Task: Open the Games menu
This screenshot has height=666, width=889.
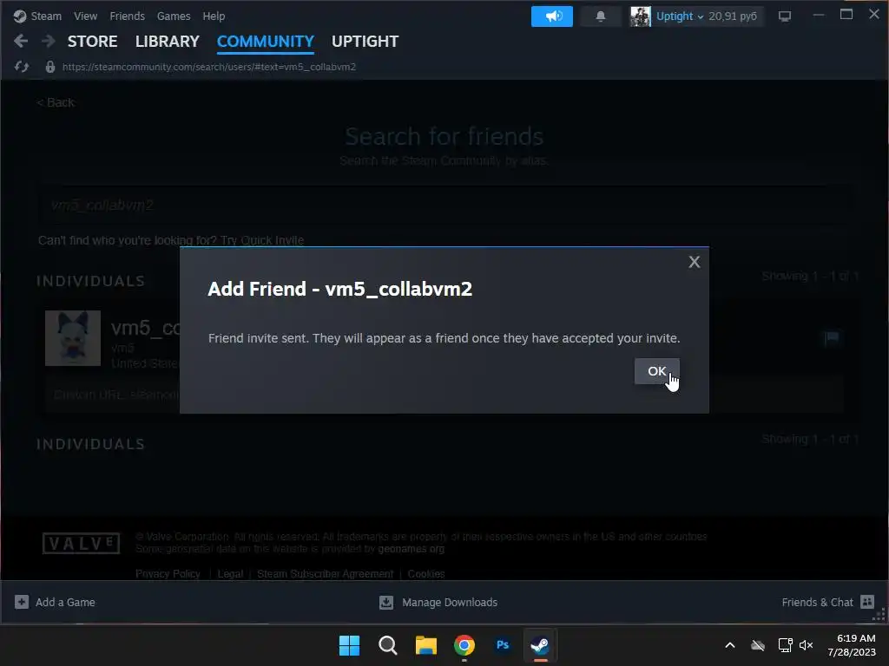Action: (174, 16)
